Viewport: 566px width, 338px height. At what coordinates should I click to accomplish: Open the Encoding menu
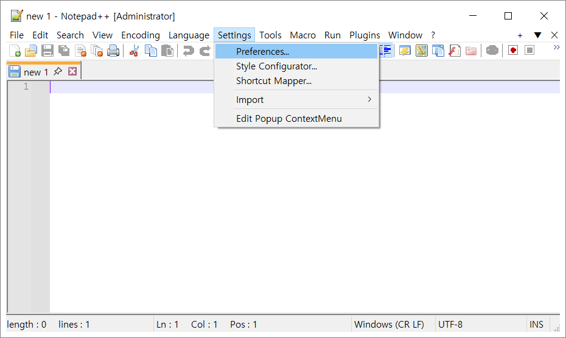tap(141, 35)
